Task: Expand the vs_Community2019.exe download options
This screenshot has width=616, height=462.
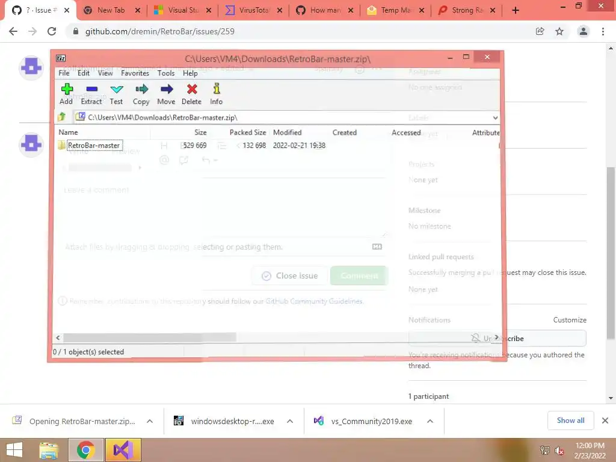Action: [430, 421]
